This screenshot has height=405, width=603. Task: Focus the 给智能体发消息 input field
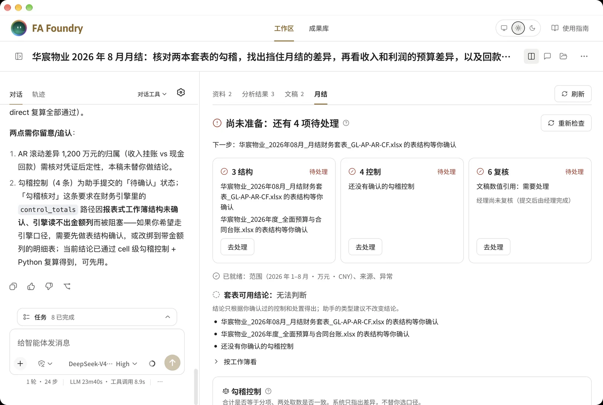[x=97, y=343]
